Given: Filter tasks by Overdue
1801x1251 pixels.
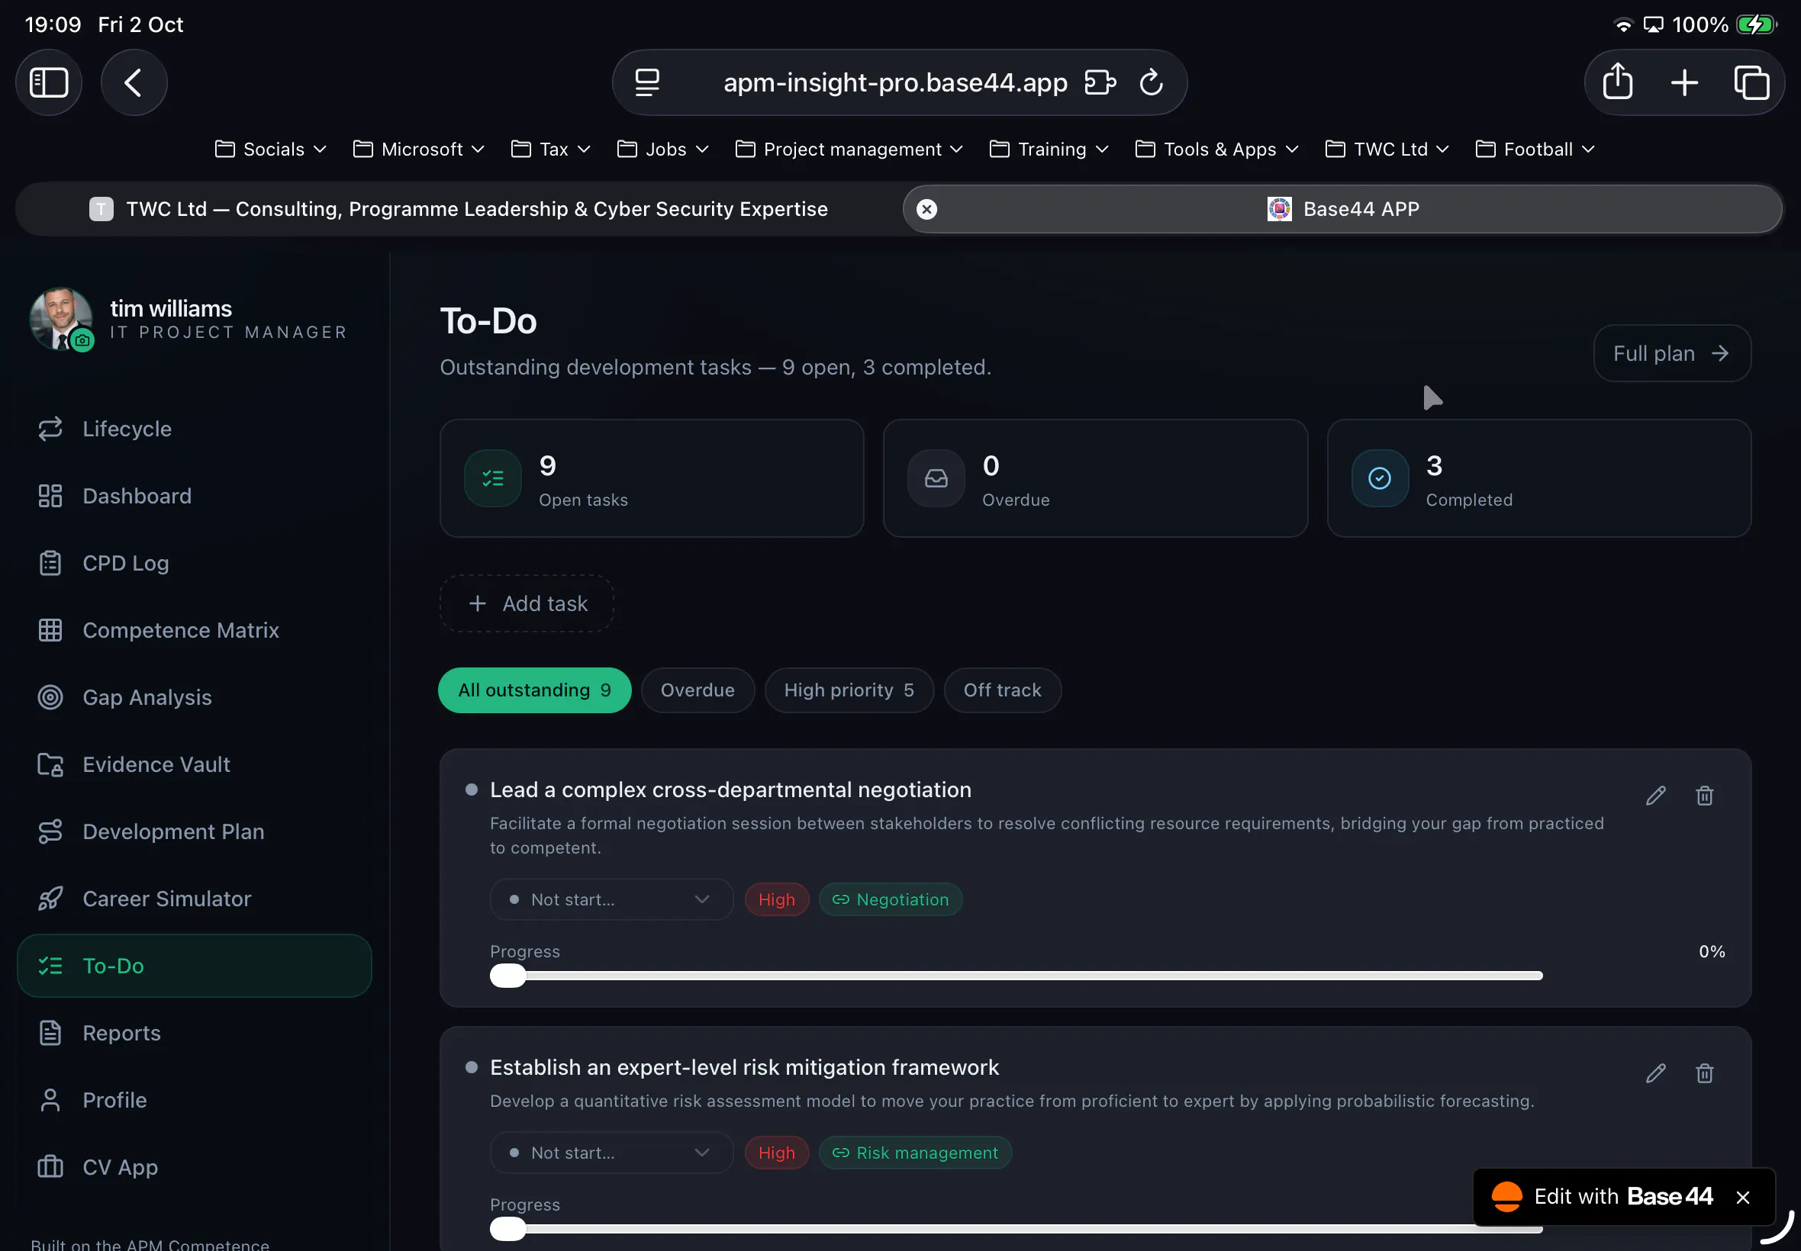Looking at the screenshot, I should 697,690.
